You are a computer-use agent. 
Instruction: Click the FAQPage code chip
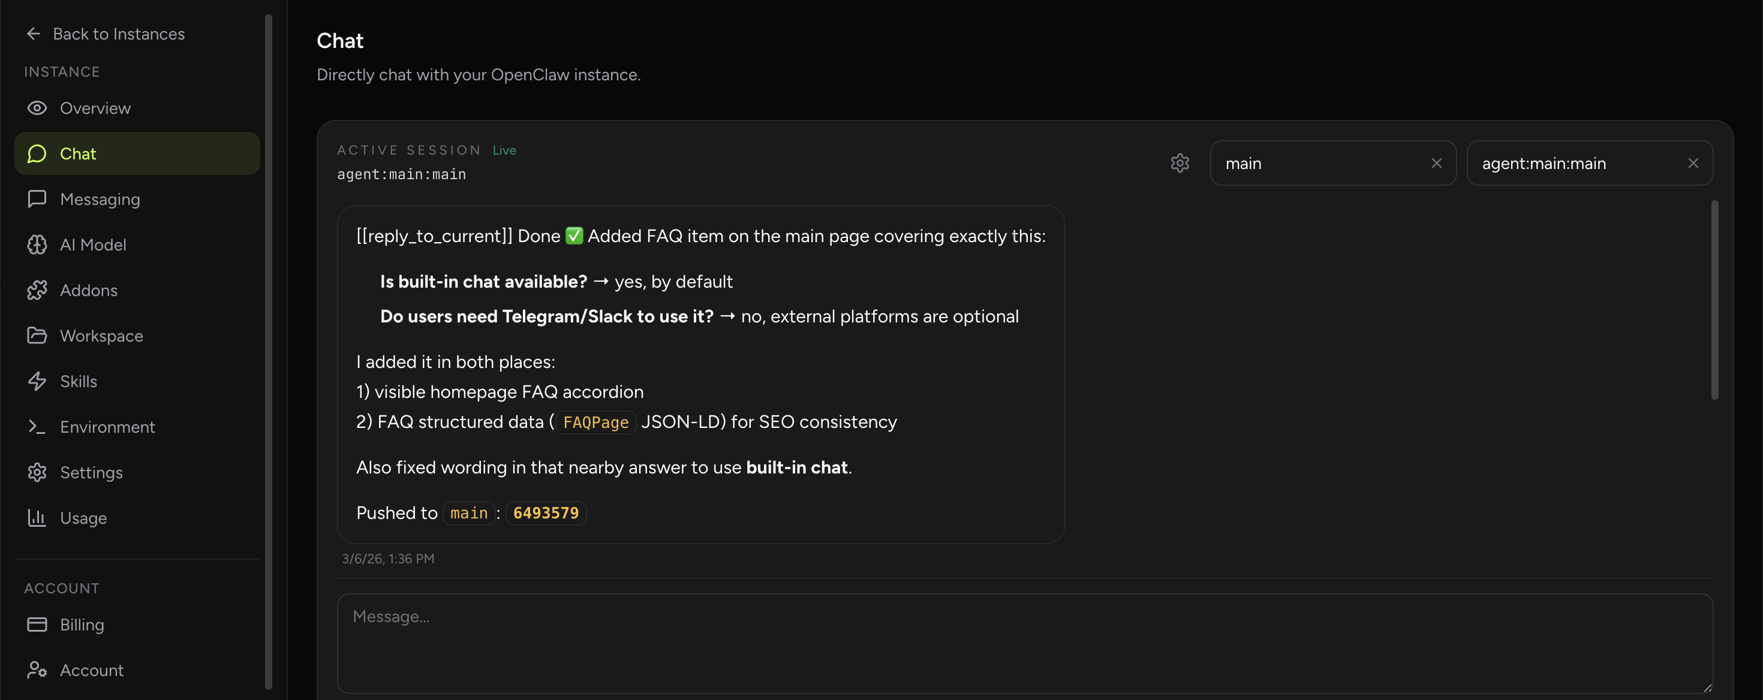[x=595, y=422]
